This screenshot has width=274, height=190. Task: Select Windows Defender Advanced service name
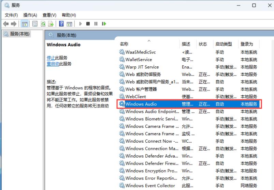click(x=152, y=156)
